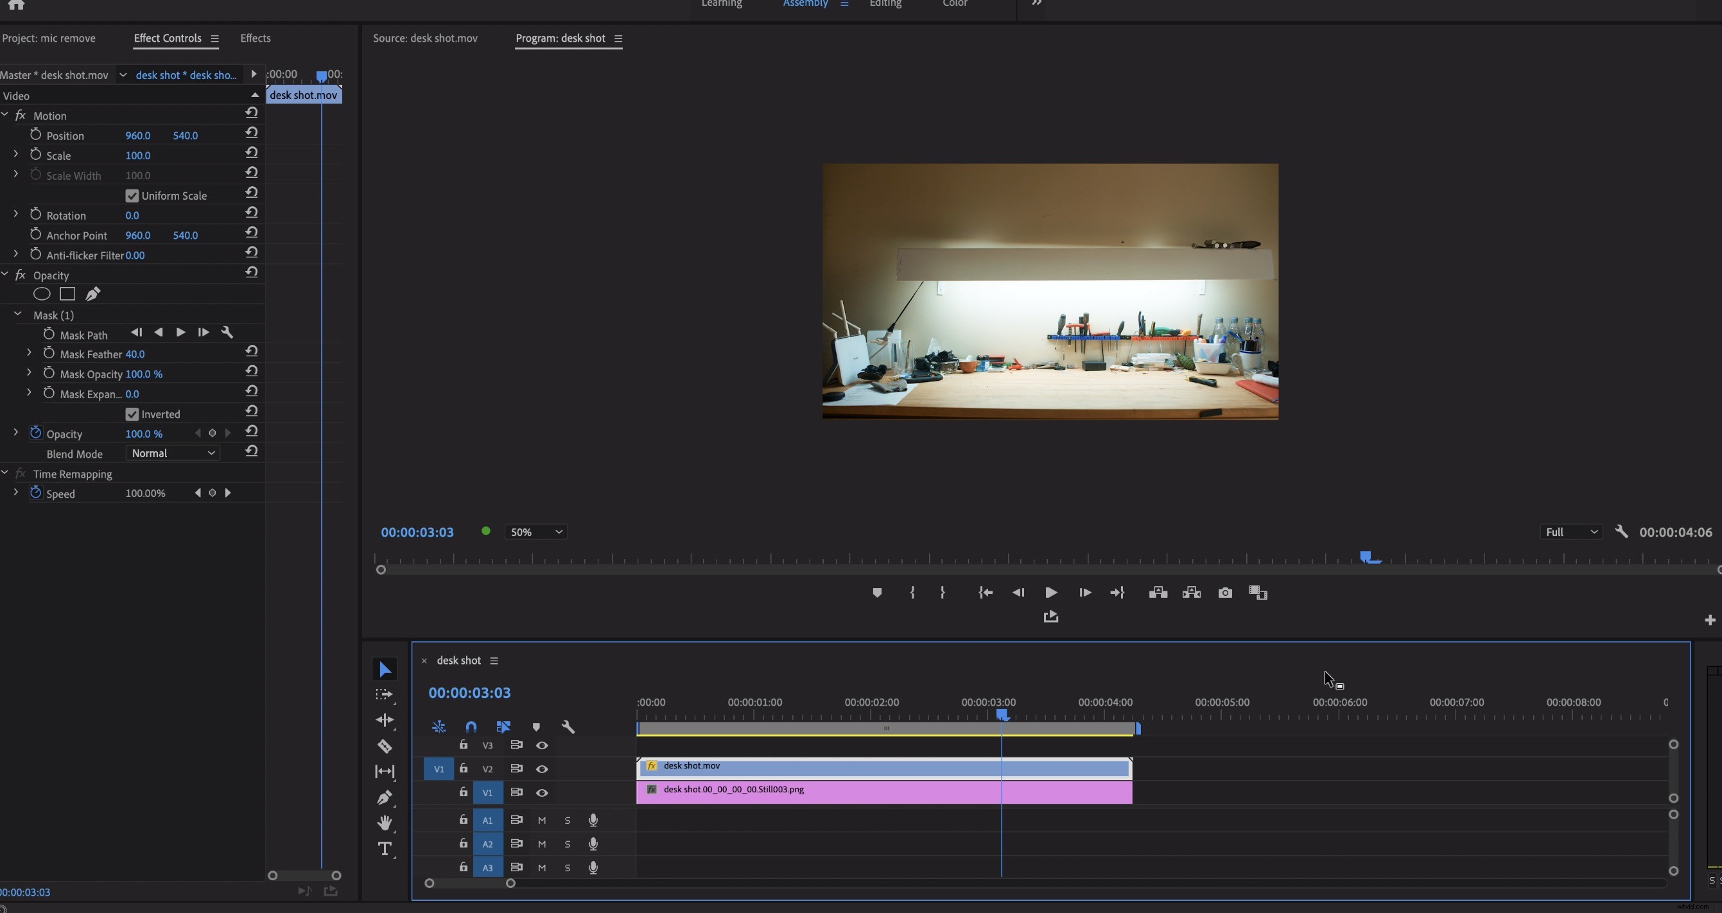Click the 00:00:03:03 timecode field
Screen dimensions: 1722x913
[x=470, y=692]
